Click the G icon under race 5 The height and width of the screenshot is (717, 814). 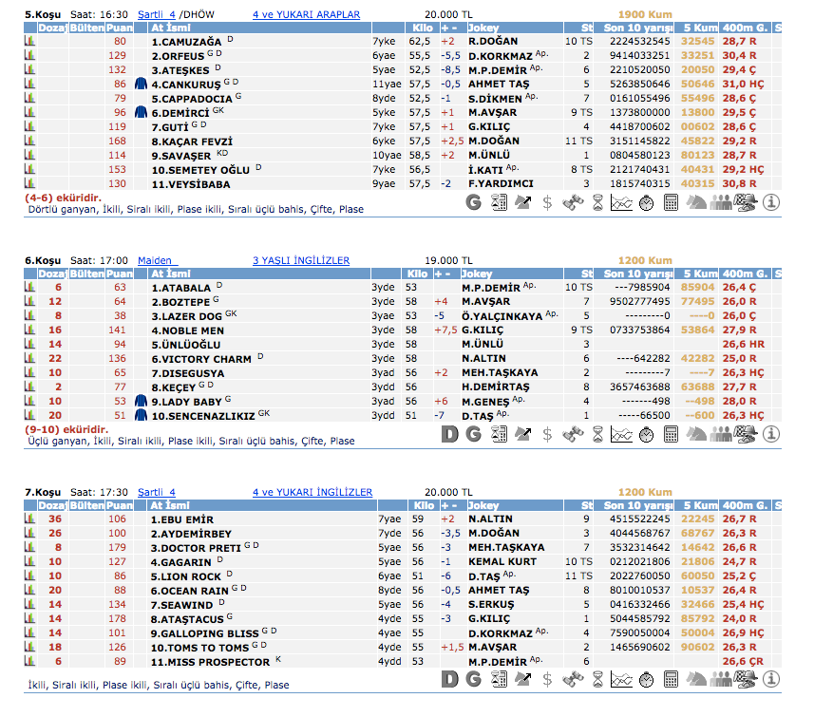[474, 201]
